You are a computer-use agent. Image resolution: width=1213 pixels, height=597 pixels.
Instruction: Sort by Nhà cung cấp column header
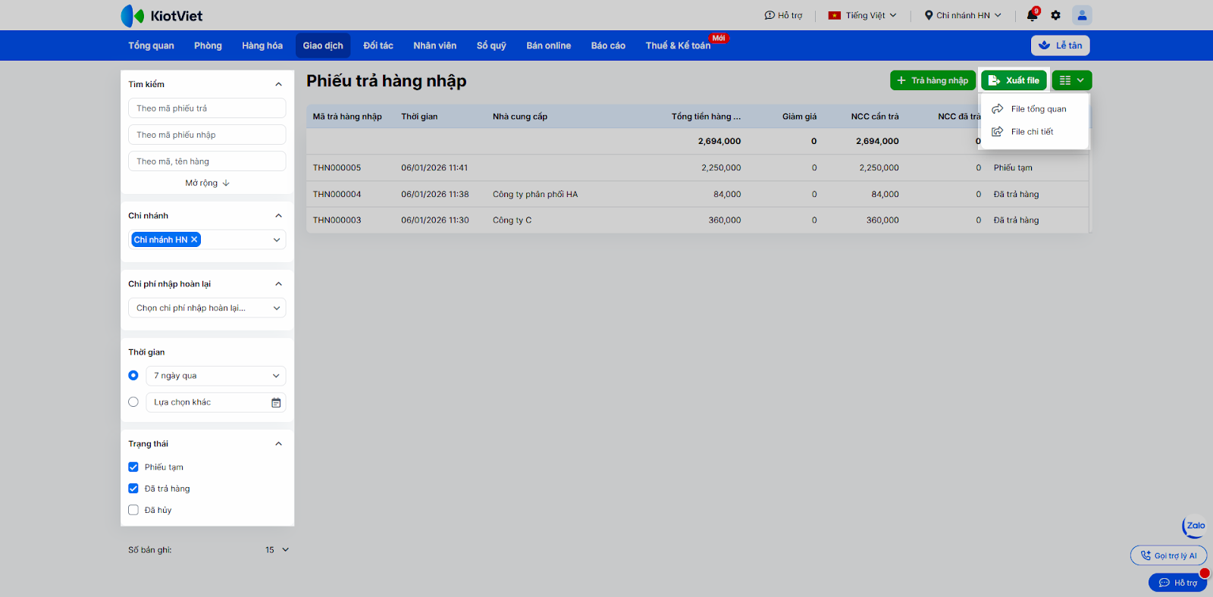[520, 117]
